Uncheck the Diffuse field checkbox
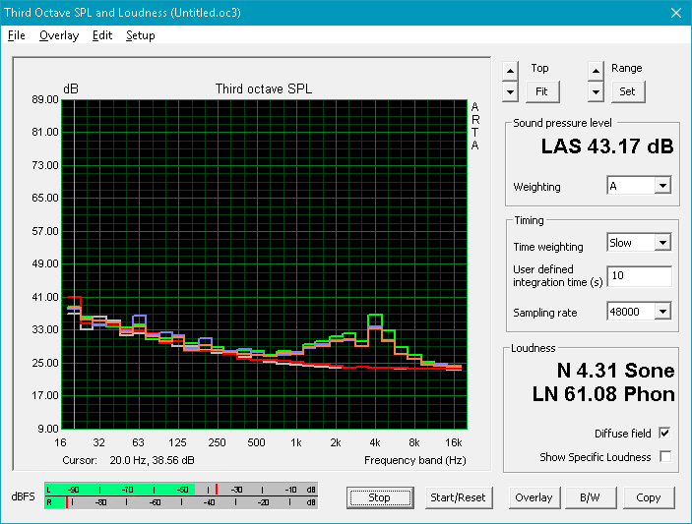This screenshot has height=524, width=692. (x=664, y=433)
